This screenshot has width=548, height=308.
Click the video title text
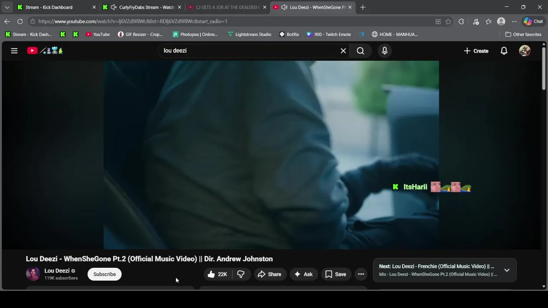[x=149, y=259]
